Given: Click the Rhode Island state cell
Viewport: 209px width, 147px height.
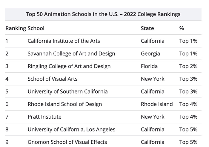Looking at the screenshot, I should pyautogui.click(x=156, y=104).
